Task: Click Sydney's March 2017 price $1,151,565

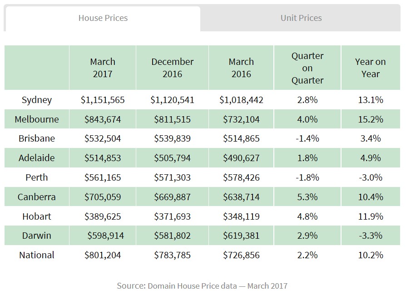Action: [103, 100]
